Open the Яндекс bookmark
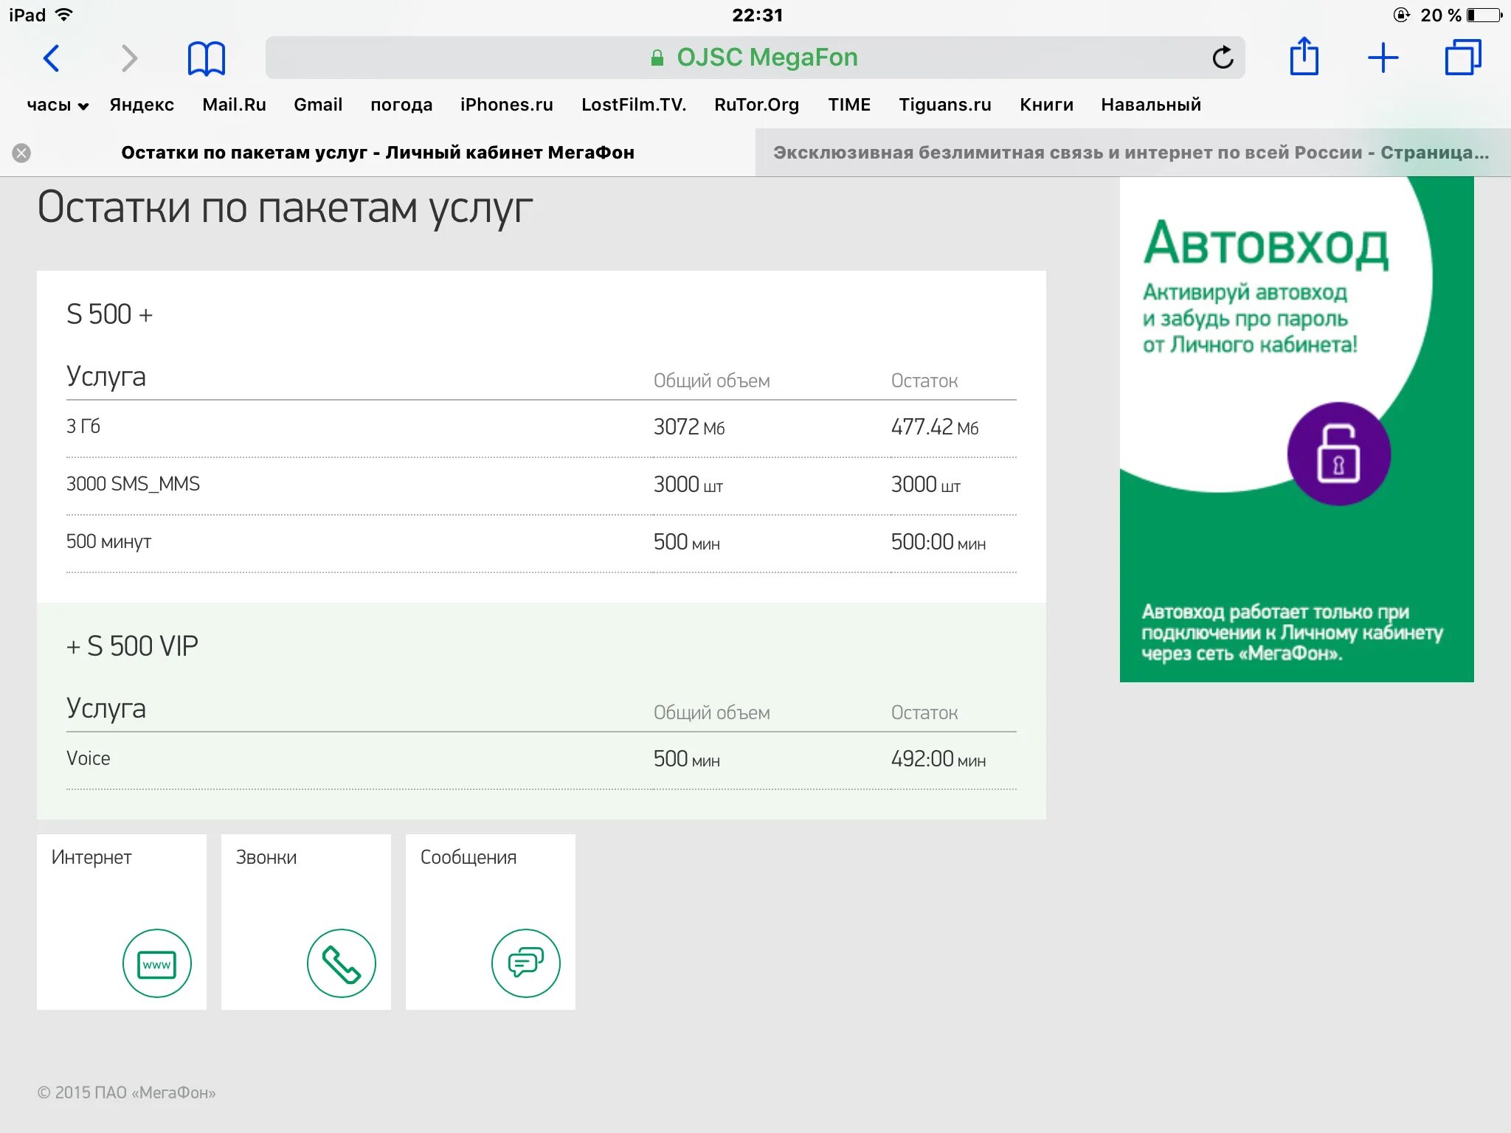1511x1133 pixels. (142, 105)
